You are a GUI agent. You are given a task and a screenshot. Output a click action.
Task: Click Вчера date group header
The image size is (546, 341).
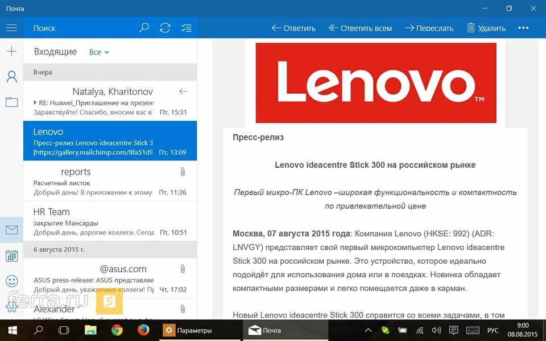click(110, 72)
